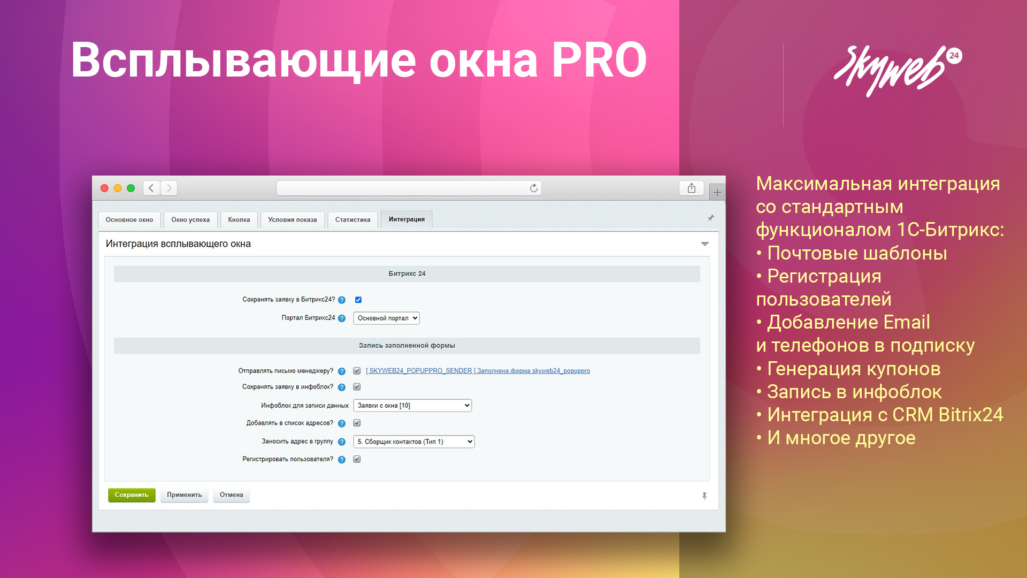Viewport: 1027px width, 578px height.
Task: Click the green Сохранить button
Action: [132, 495]
